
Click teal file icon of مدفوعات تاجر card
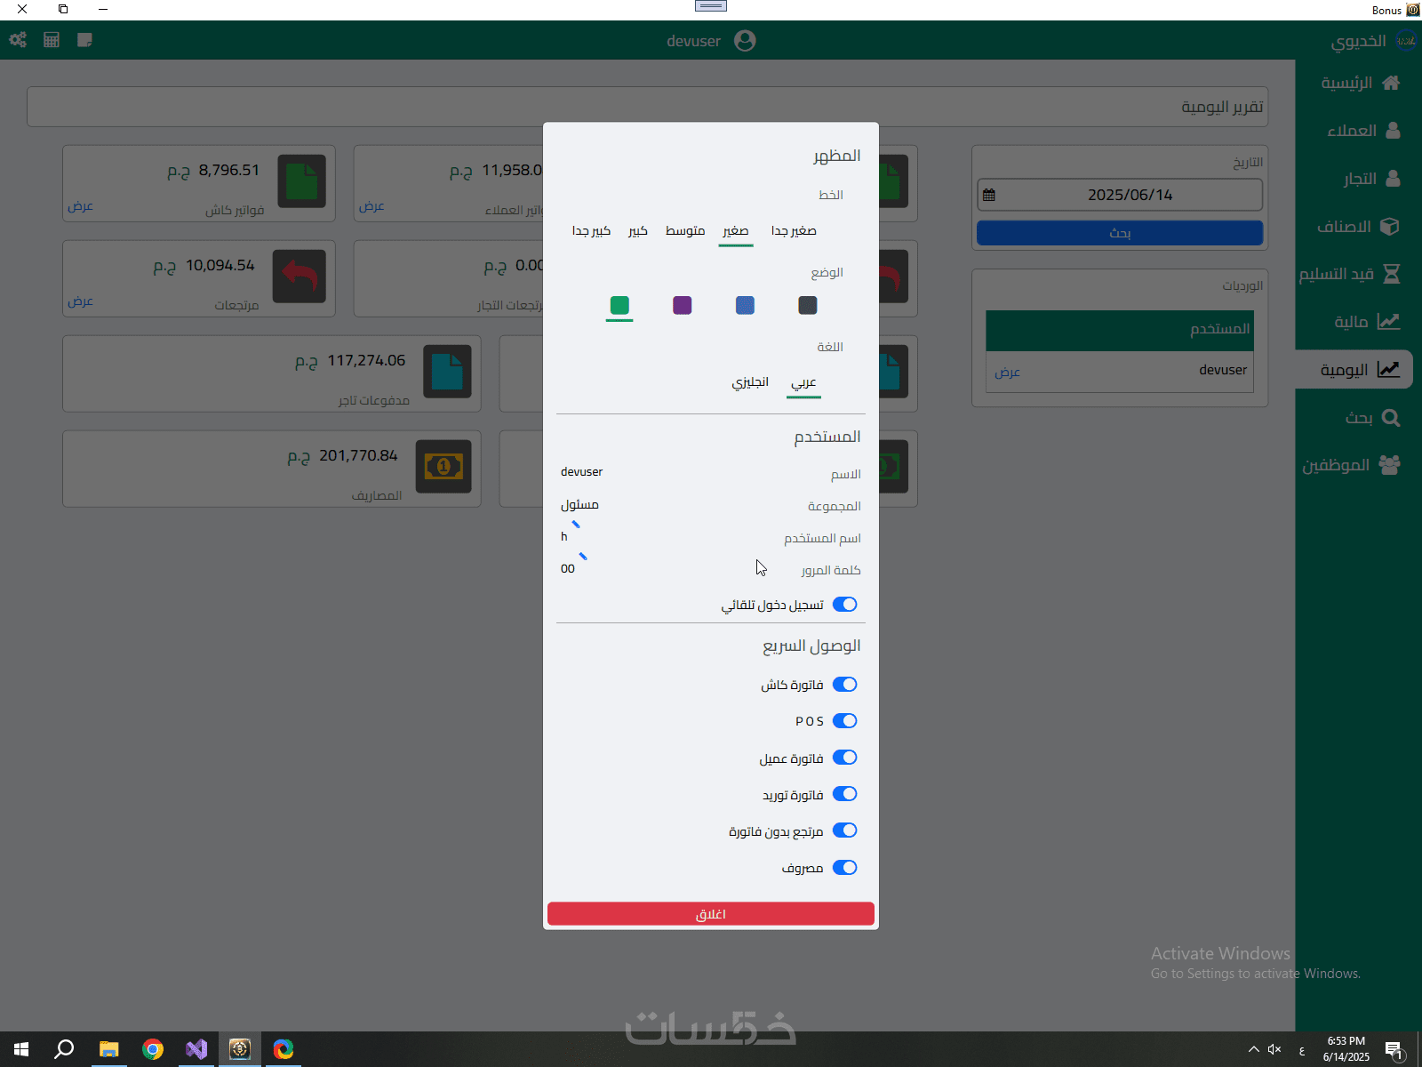point(447,372)
